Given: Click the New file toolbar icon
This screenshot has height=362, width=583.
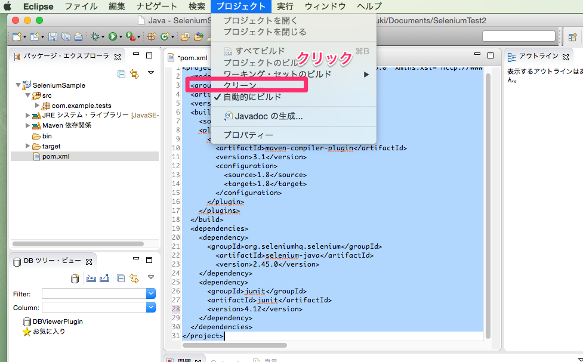Looking at the screenshot, I should click(16, 36).
